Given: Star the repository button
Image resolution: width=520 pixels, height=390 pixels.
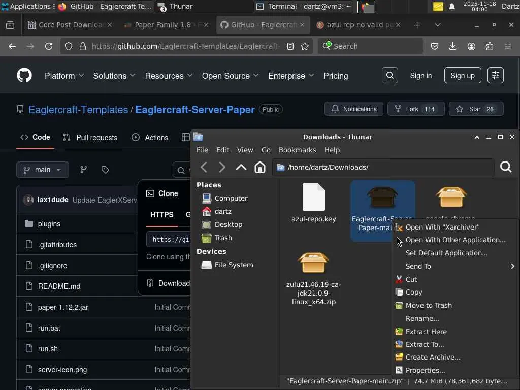Looking at the screenshot, I should (476, 109).
